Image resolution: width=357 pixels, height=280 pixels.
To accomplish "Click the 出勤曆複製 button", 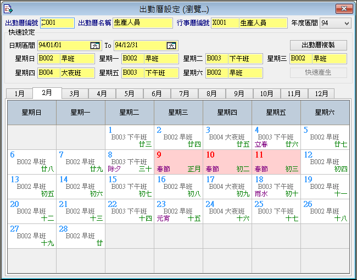I will pos(318,45).
